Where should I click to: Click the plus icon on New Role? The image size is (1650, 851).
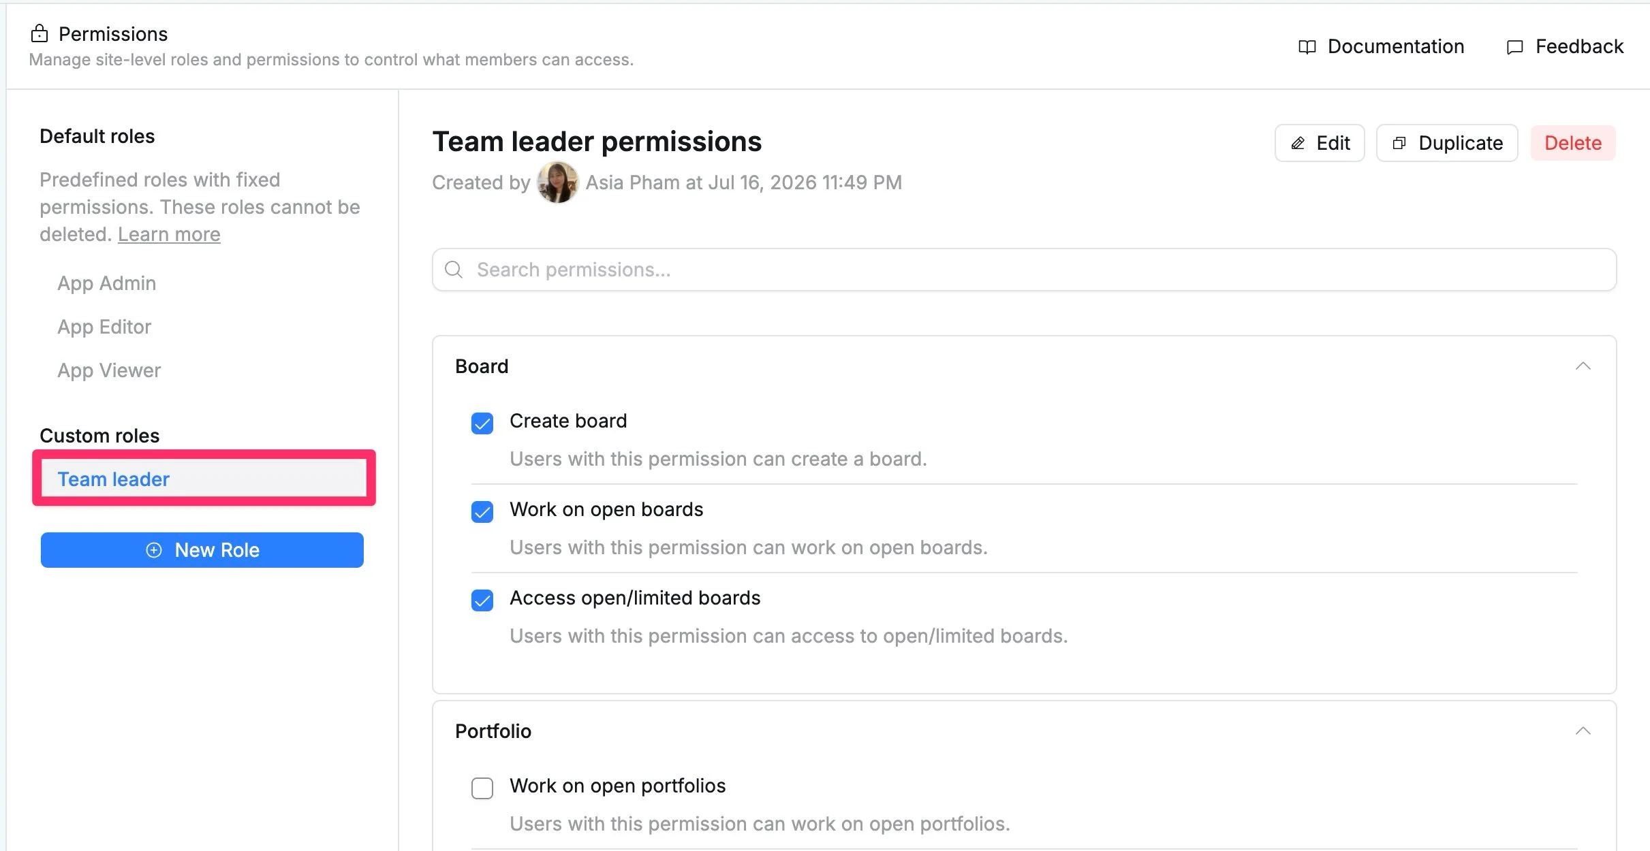(154, 550)
